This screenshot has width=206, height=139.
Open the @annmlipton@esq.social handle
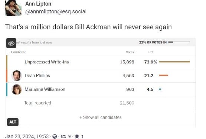point(56,11)
